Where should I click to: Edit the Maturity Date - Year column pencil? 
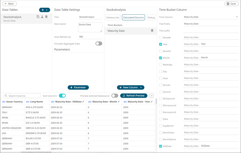click(152, 102)
